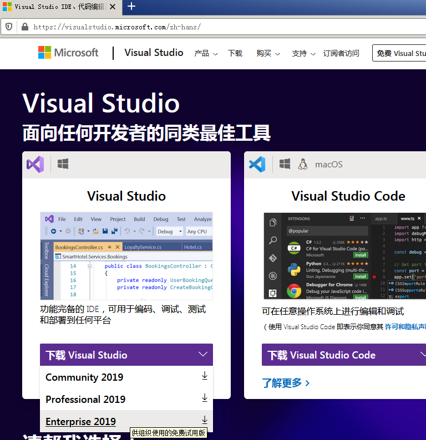Click the Visual Studio card title
This screenshot has height=440, width=426.
coord(126,196)
